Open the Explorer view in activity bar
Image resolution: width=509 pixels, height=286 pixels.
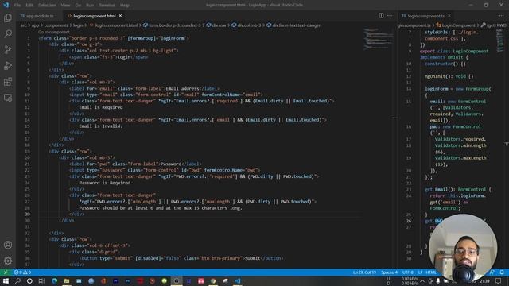coord(8,17)
